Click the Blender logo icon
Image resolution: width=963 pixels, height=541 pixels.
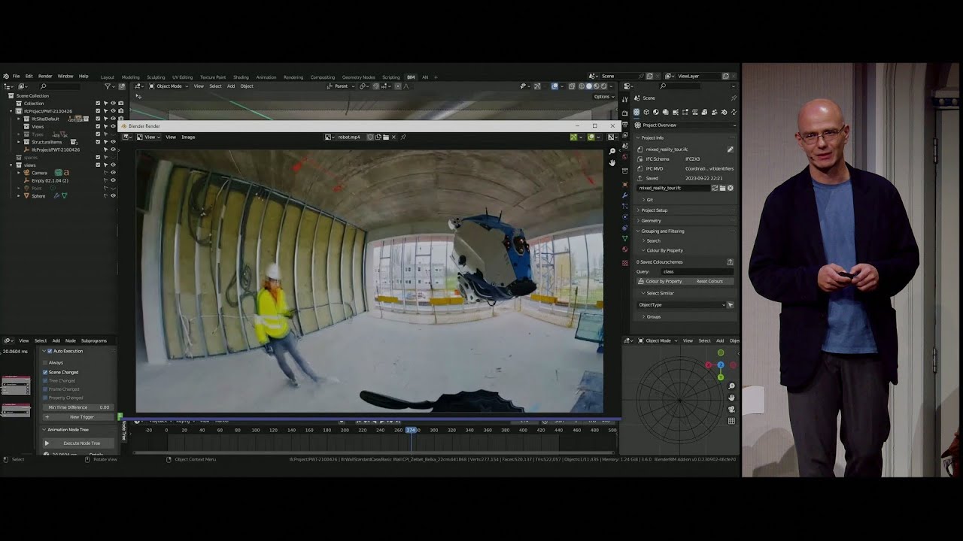tap(6, 77)
